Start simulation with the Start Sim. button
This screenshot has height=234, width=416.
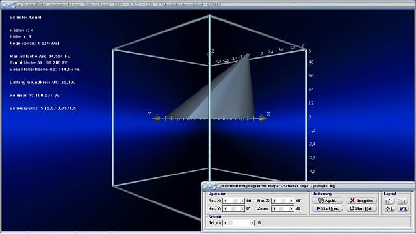coord(328,209)
